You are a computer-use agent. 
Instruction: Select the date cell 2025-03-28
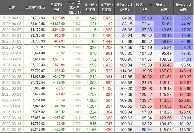[x=12, y=65]
